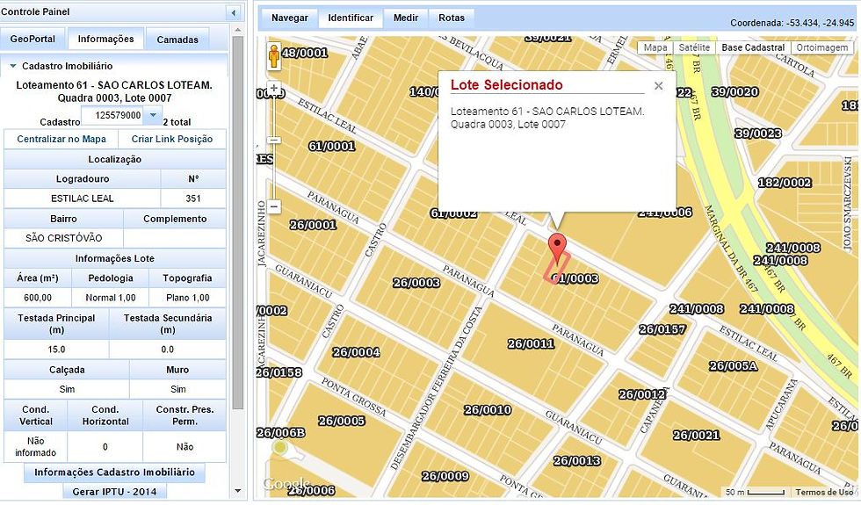This screenshot has height=505, width=861.
Task: Click the Informações Lote section header
Action: click(115, 258)
